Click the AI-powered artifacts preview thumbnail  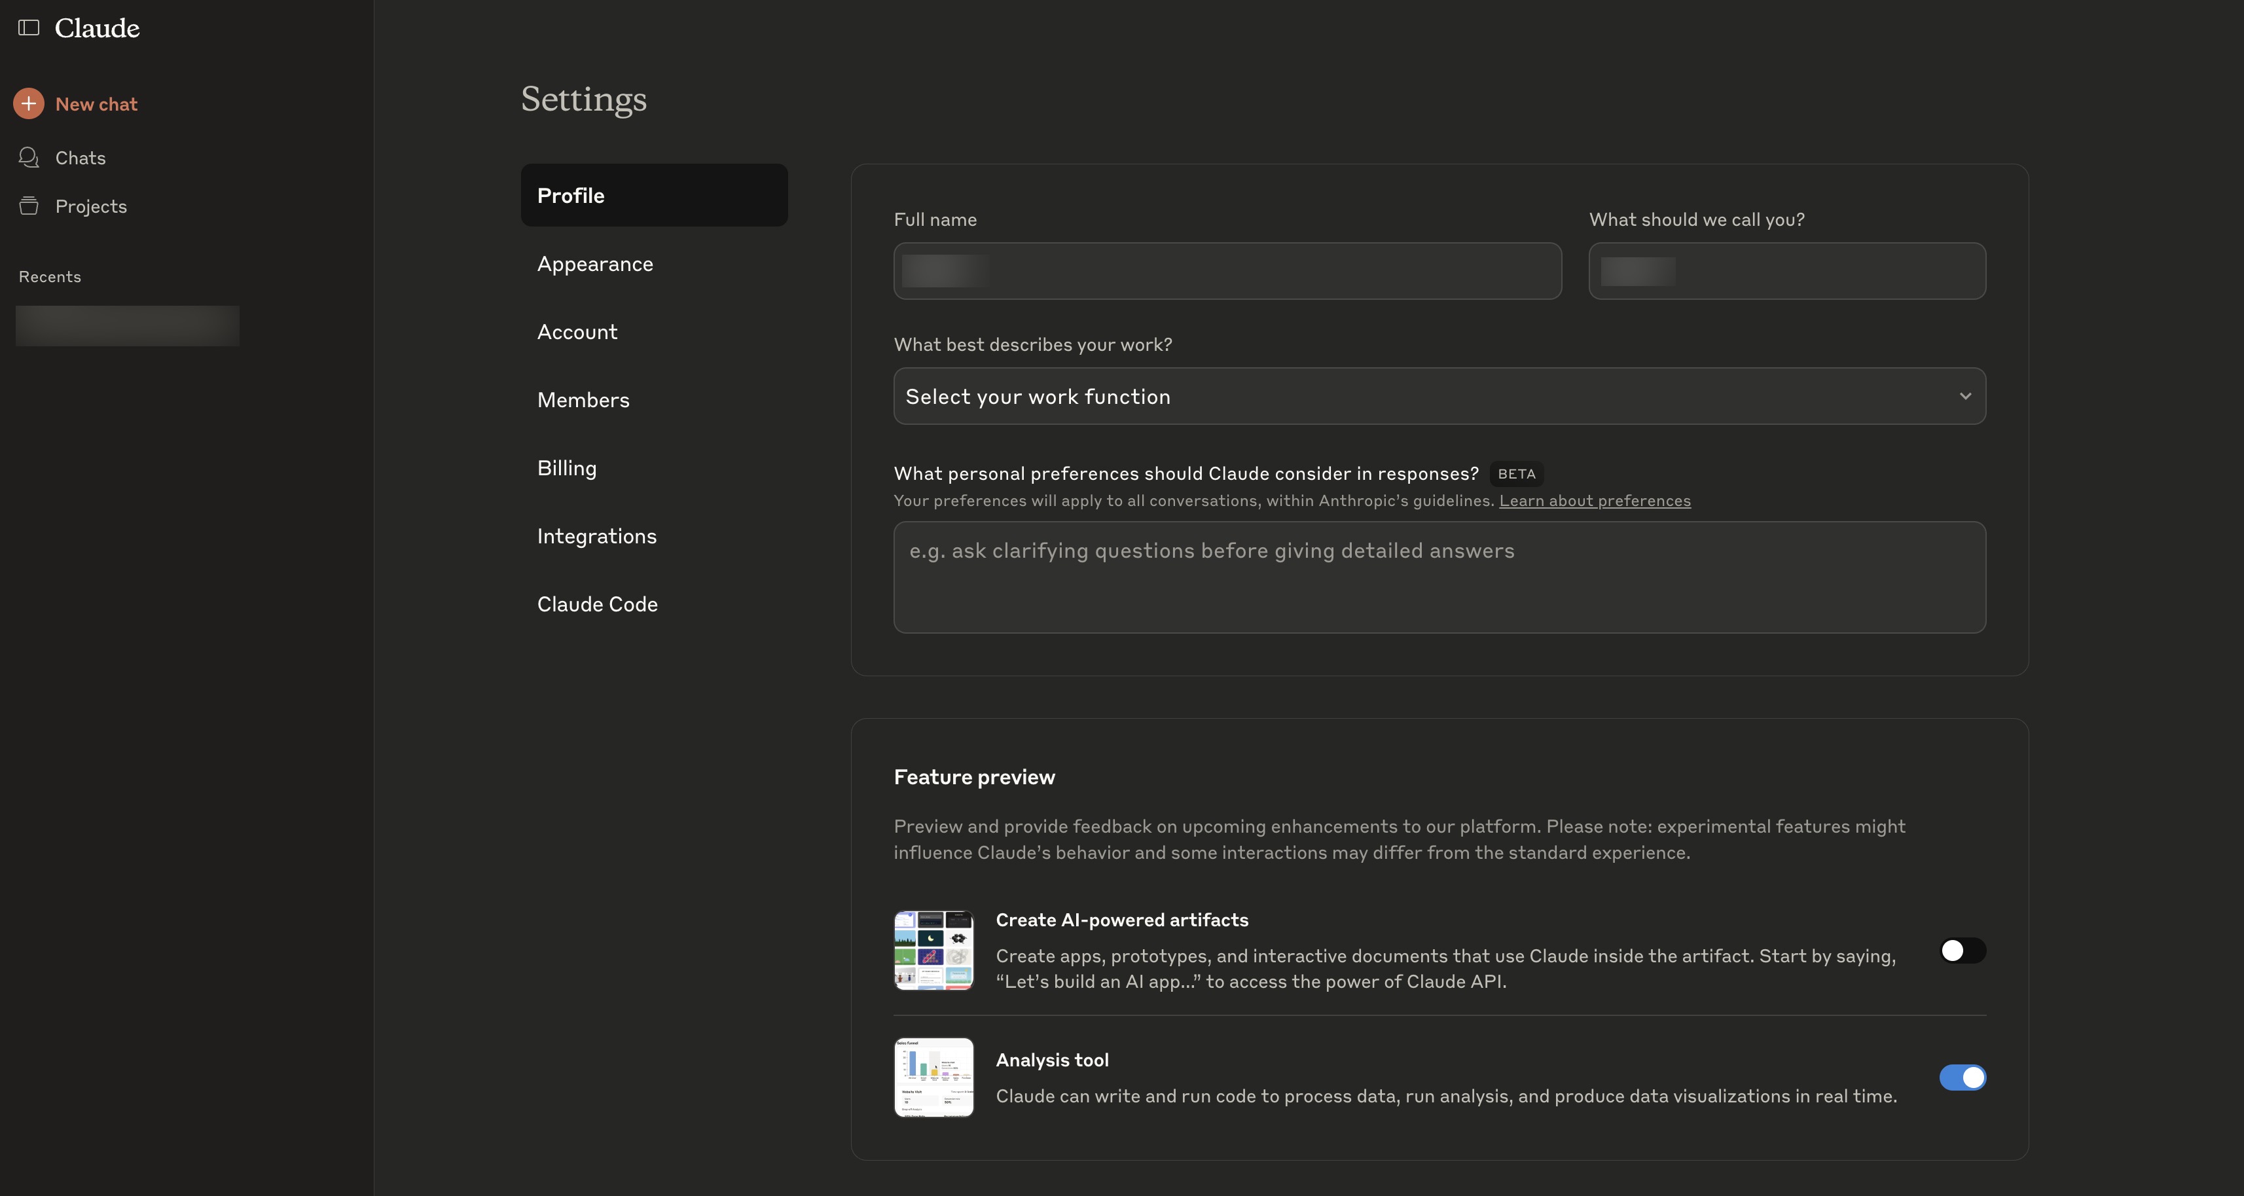pos(933,951)
